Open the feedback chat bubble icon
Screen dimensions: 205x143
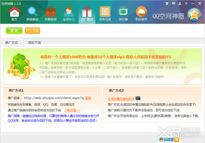(x=174, y=3)
